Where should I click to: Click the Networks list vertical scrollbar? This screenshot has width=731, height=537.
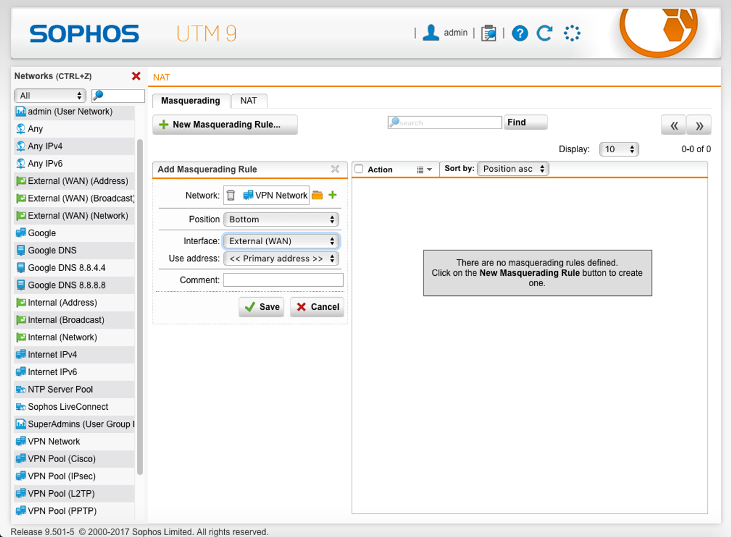click(x=139, y=306)
